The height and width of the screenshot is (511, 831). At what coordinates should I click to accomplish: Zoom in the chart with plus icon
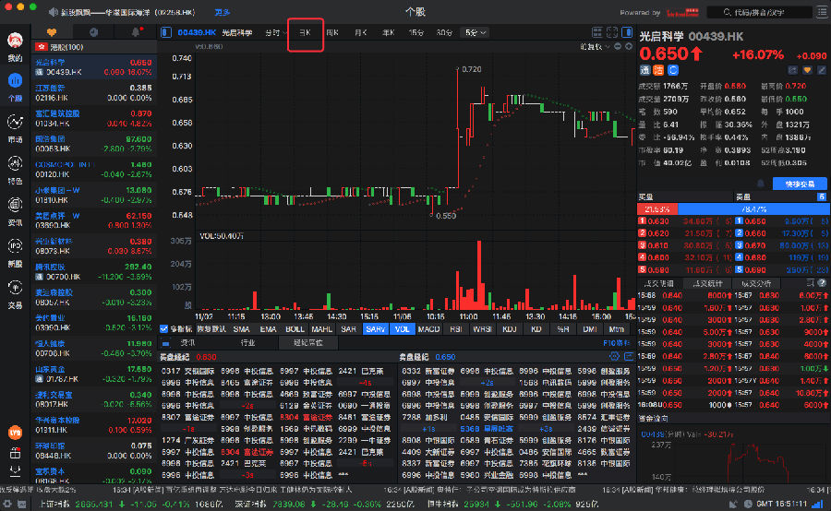[x=629, y=47]
